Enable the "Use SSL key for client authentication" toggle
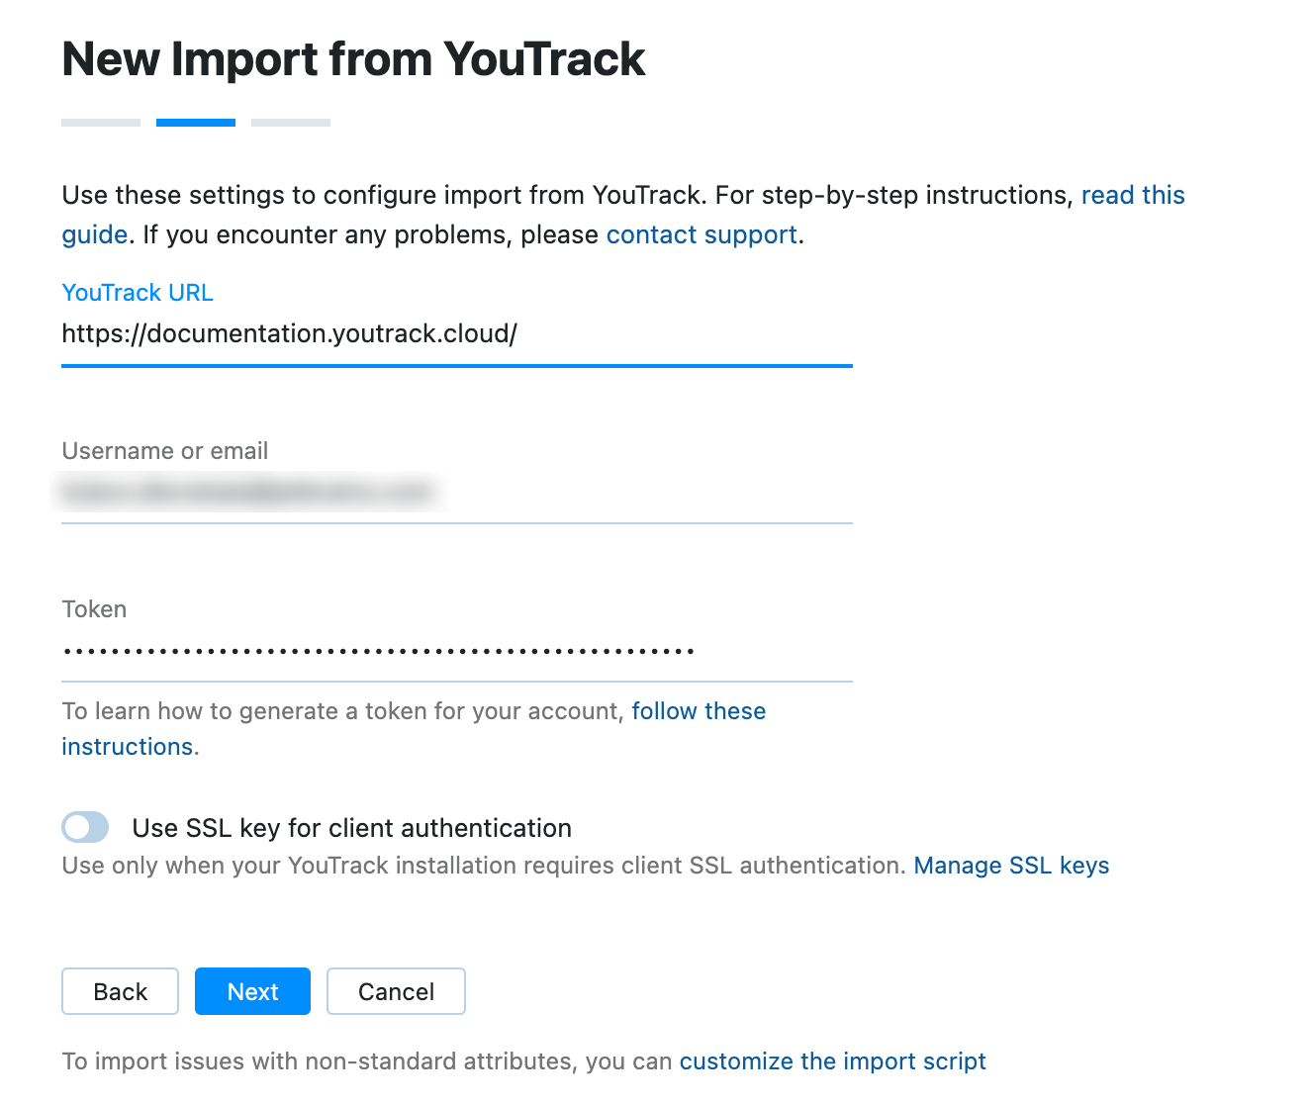The height and width of the screenshot is (1104, 1310). (x=85, y=827)
